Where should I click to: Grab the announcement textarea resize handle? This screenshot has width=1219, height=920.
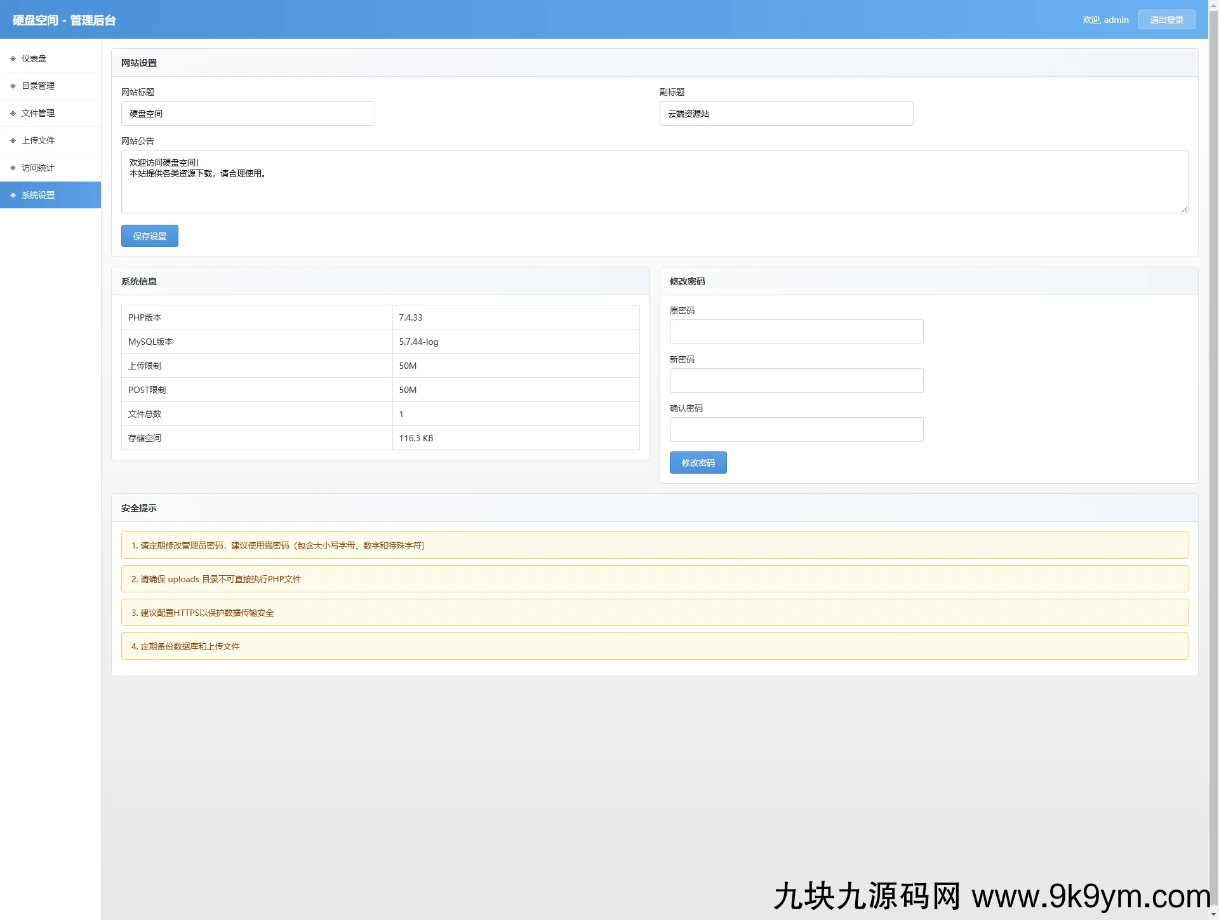pos(1184,210)
